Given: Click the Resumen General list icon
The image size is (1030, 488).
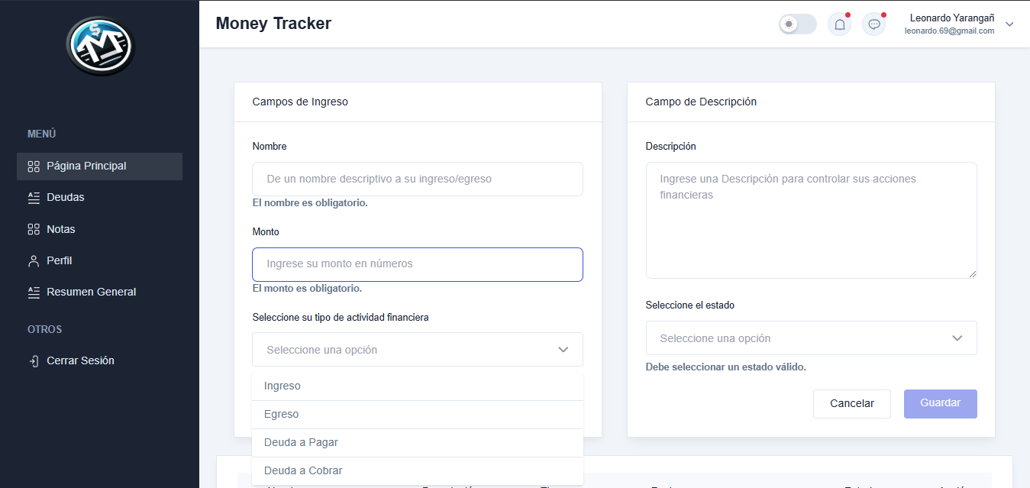Looking at the screenshot, I should coord(34,292).
